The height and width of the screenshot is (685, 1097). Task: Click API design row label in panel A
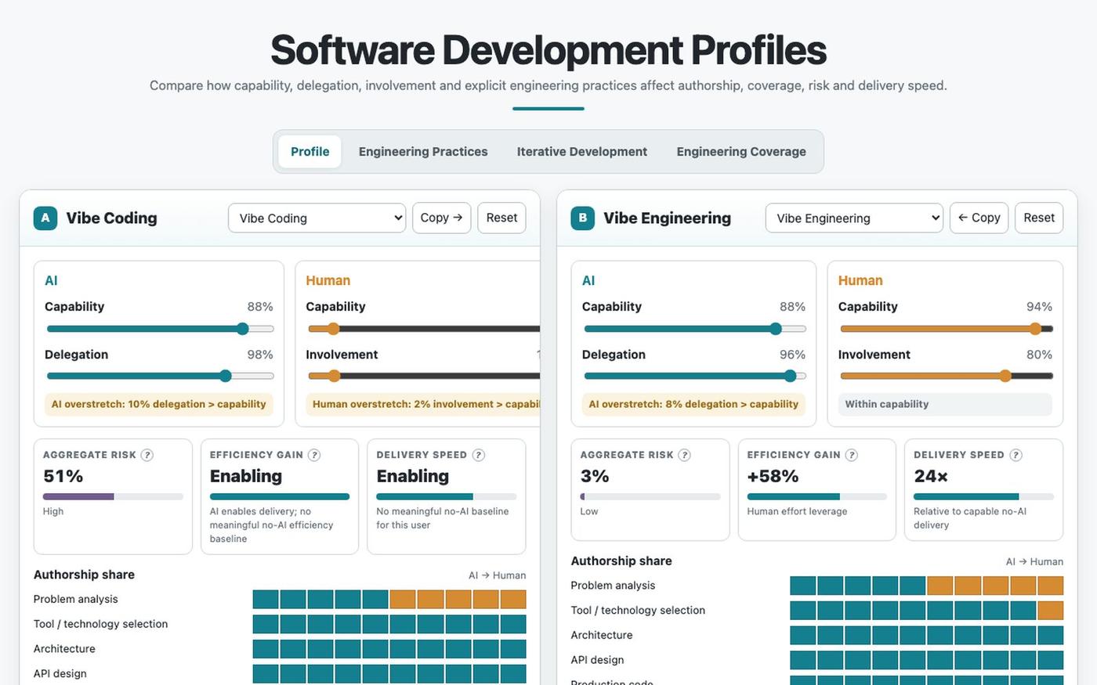60,673
